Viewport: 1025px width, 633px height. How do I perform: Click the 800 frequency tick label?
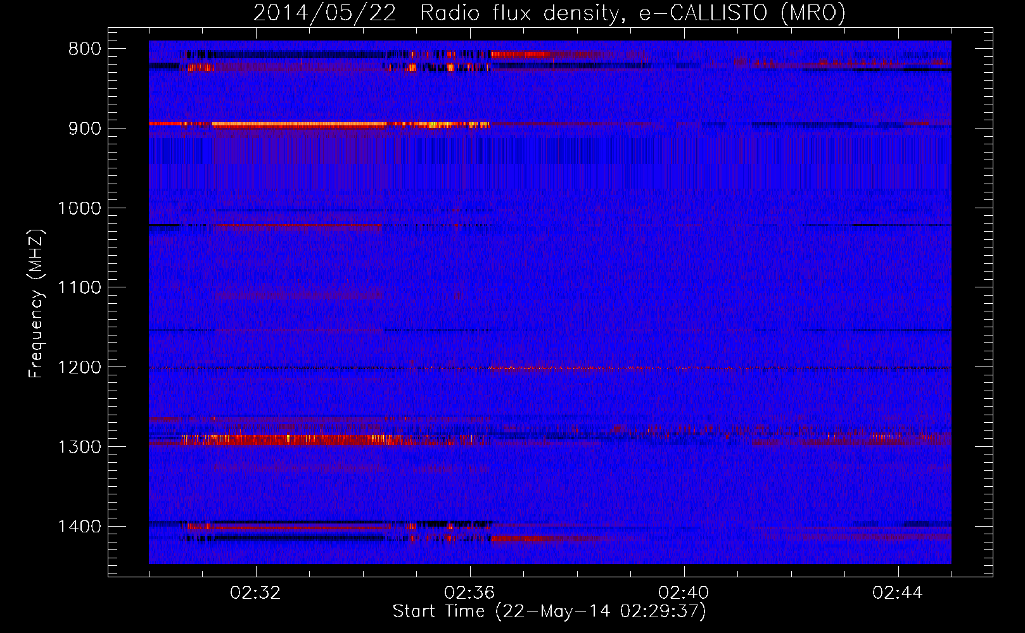pos(85,49)
